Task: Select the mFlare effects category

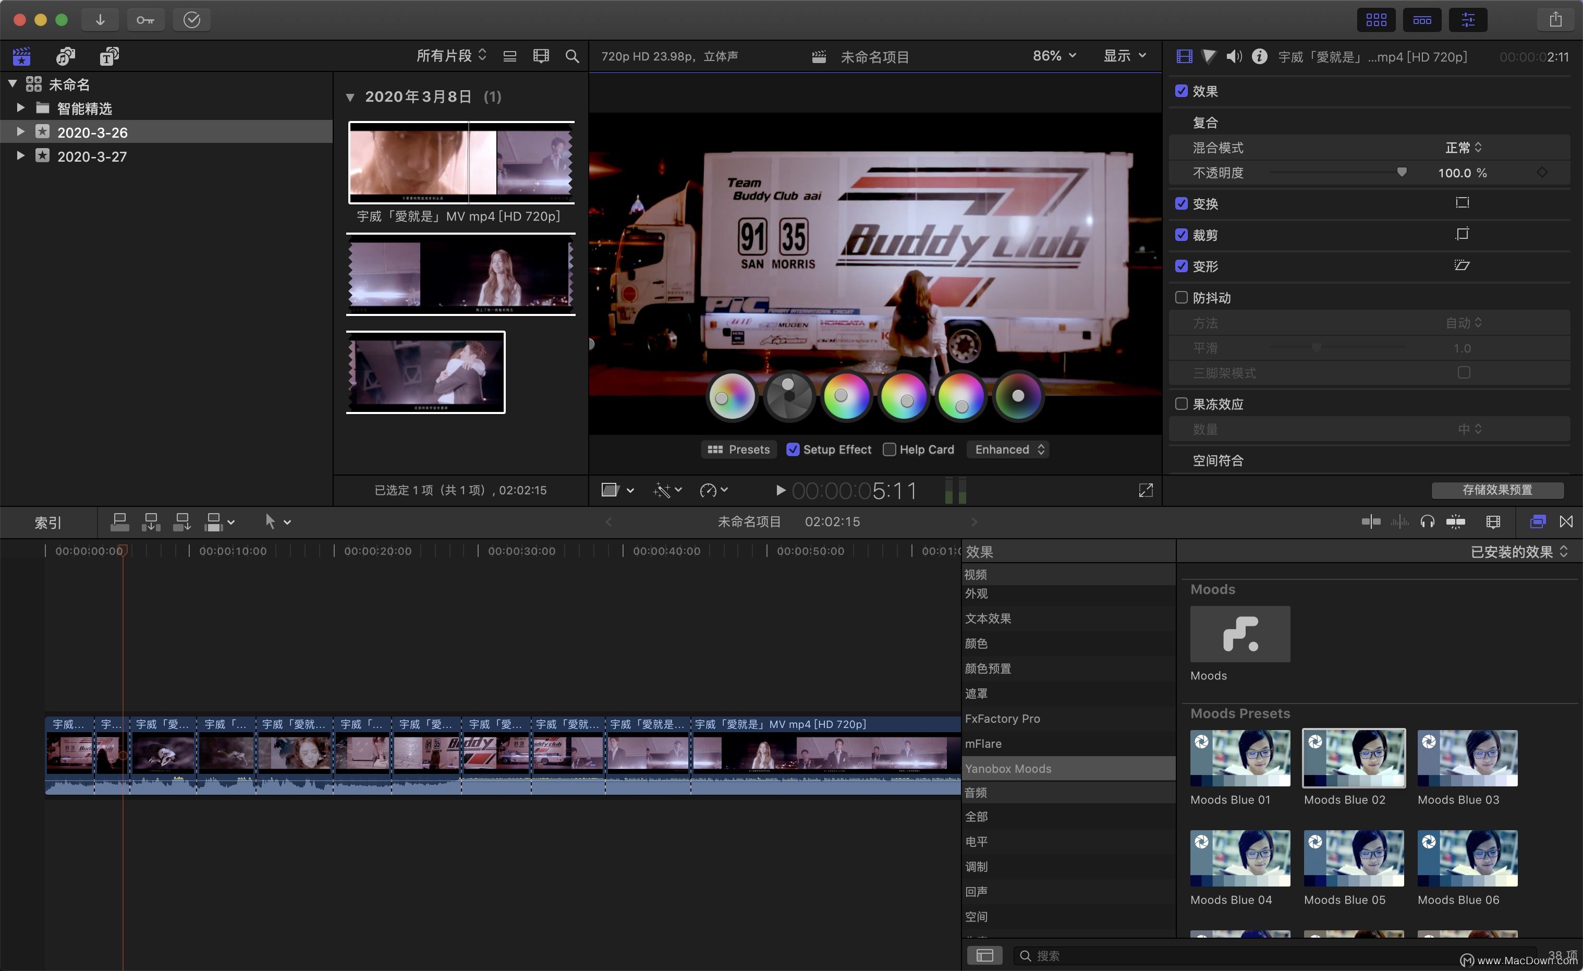Action: point(1068,744)
